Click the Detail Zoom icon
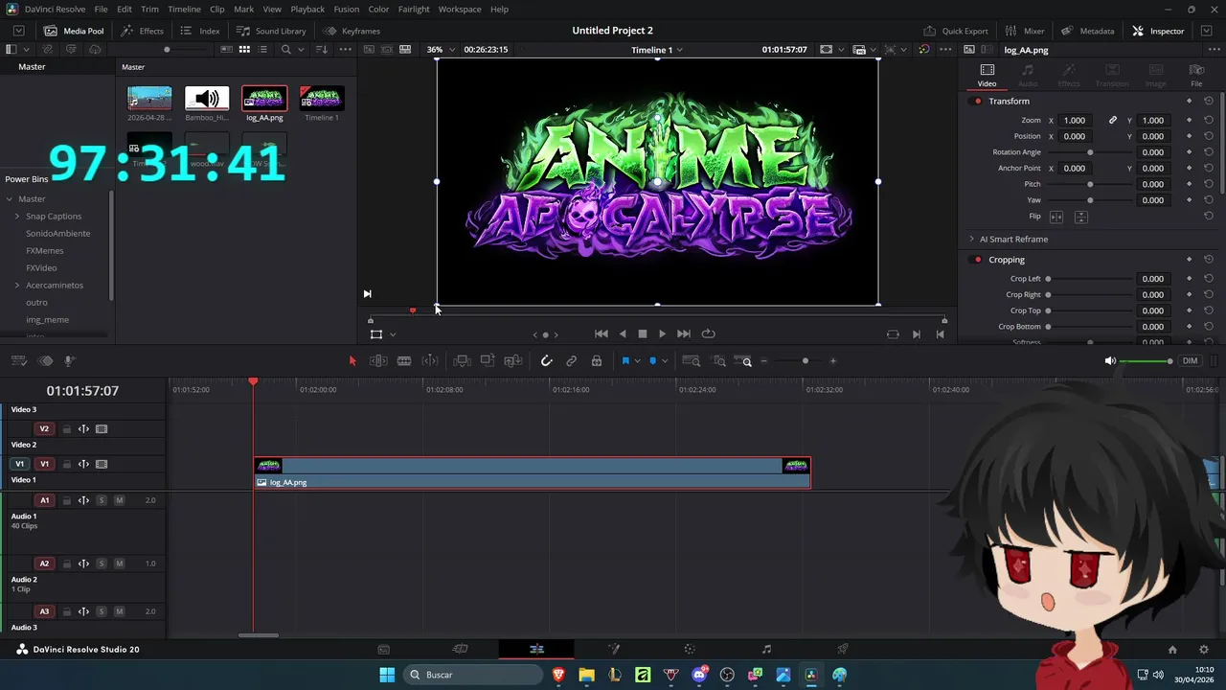Viewport: 1226px width, 690px height. [718, 361]
